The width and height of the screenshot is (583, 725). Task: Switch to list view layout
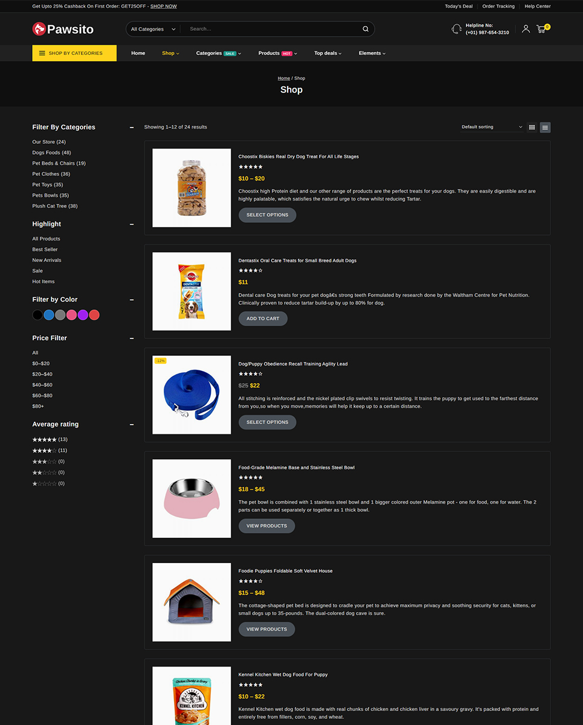pos(545,127)
